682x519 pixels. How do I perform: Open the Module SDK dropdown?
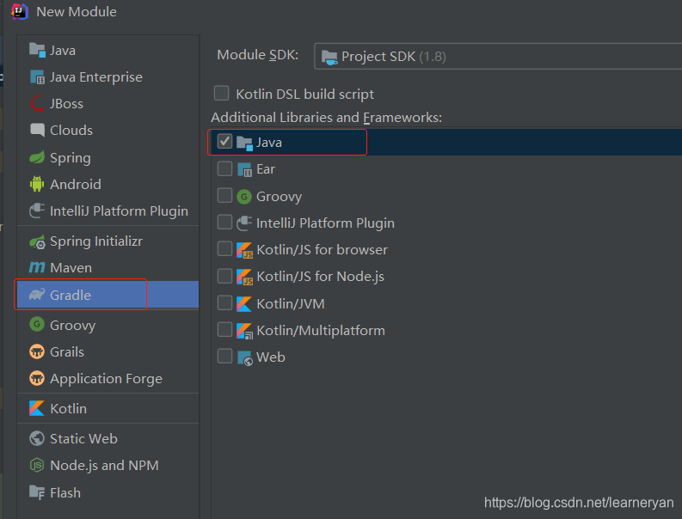(498, 56)
